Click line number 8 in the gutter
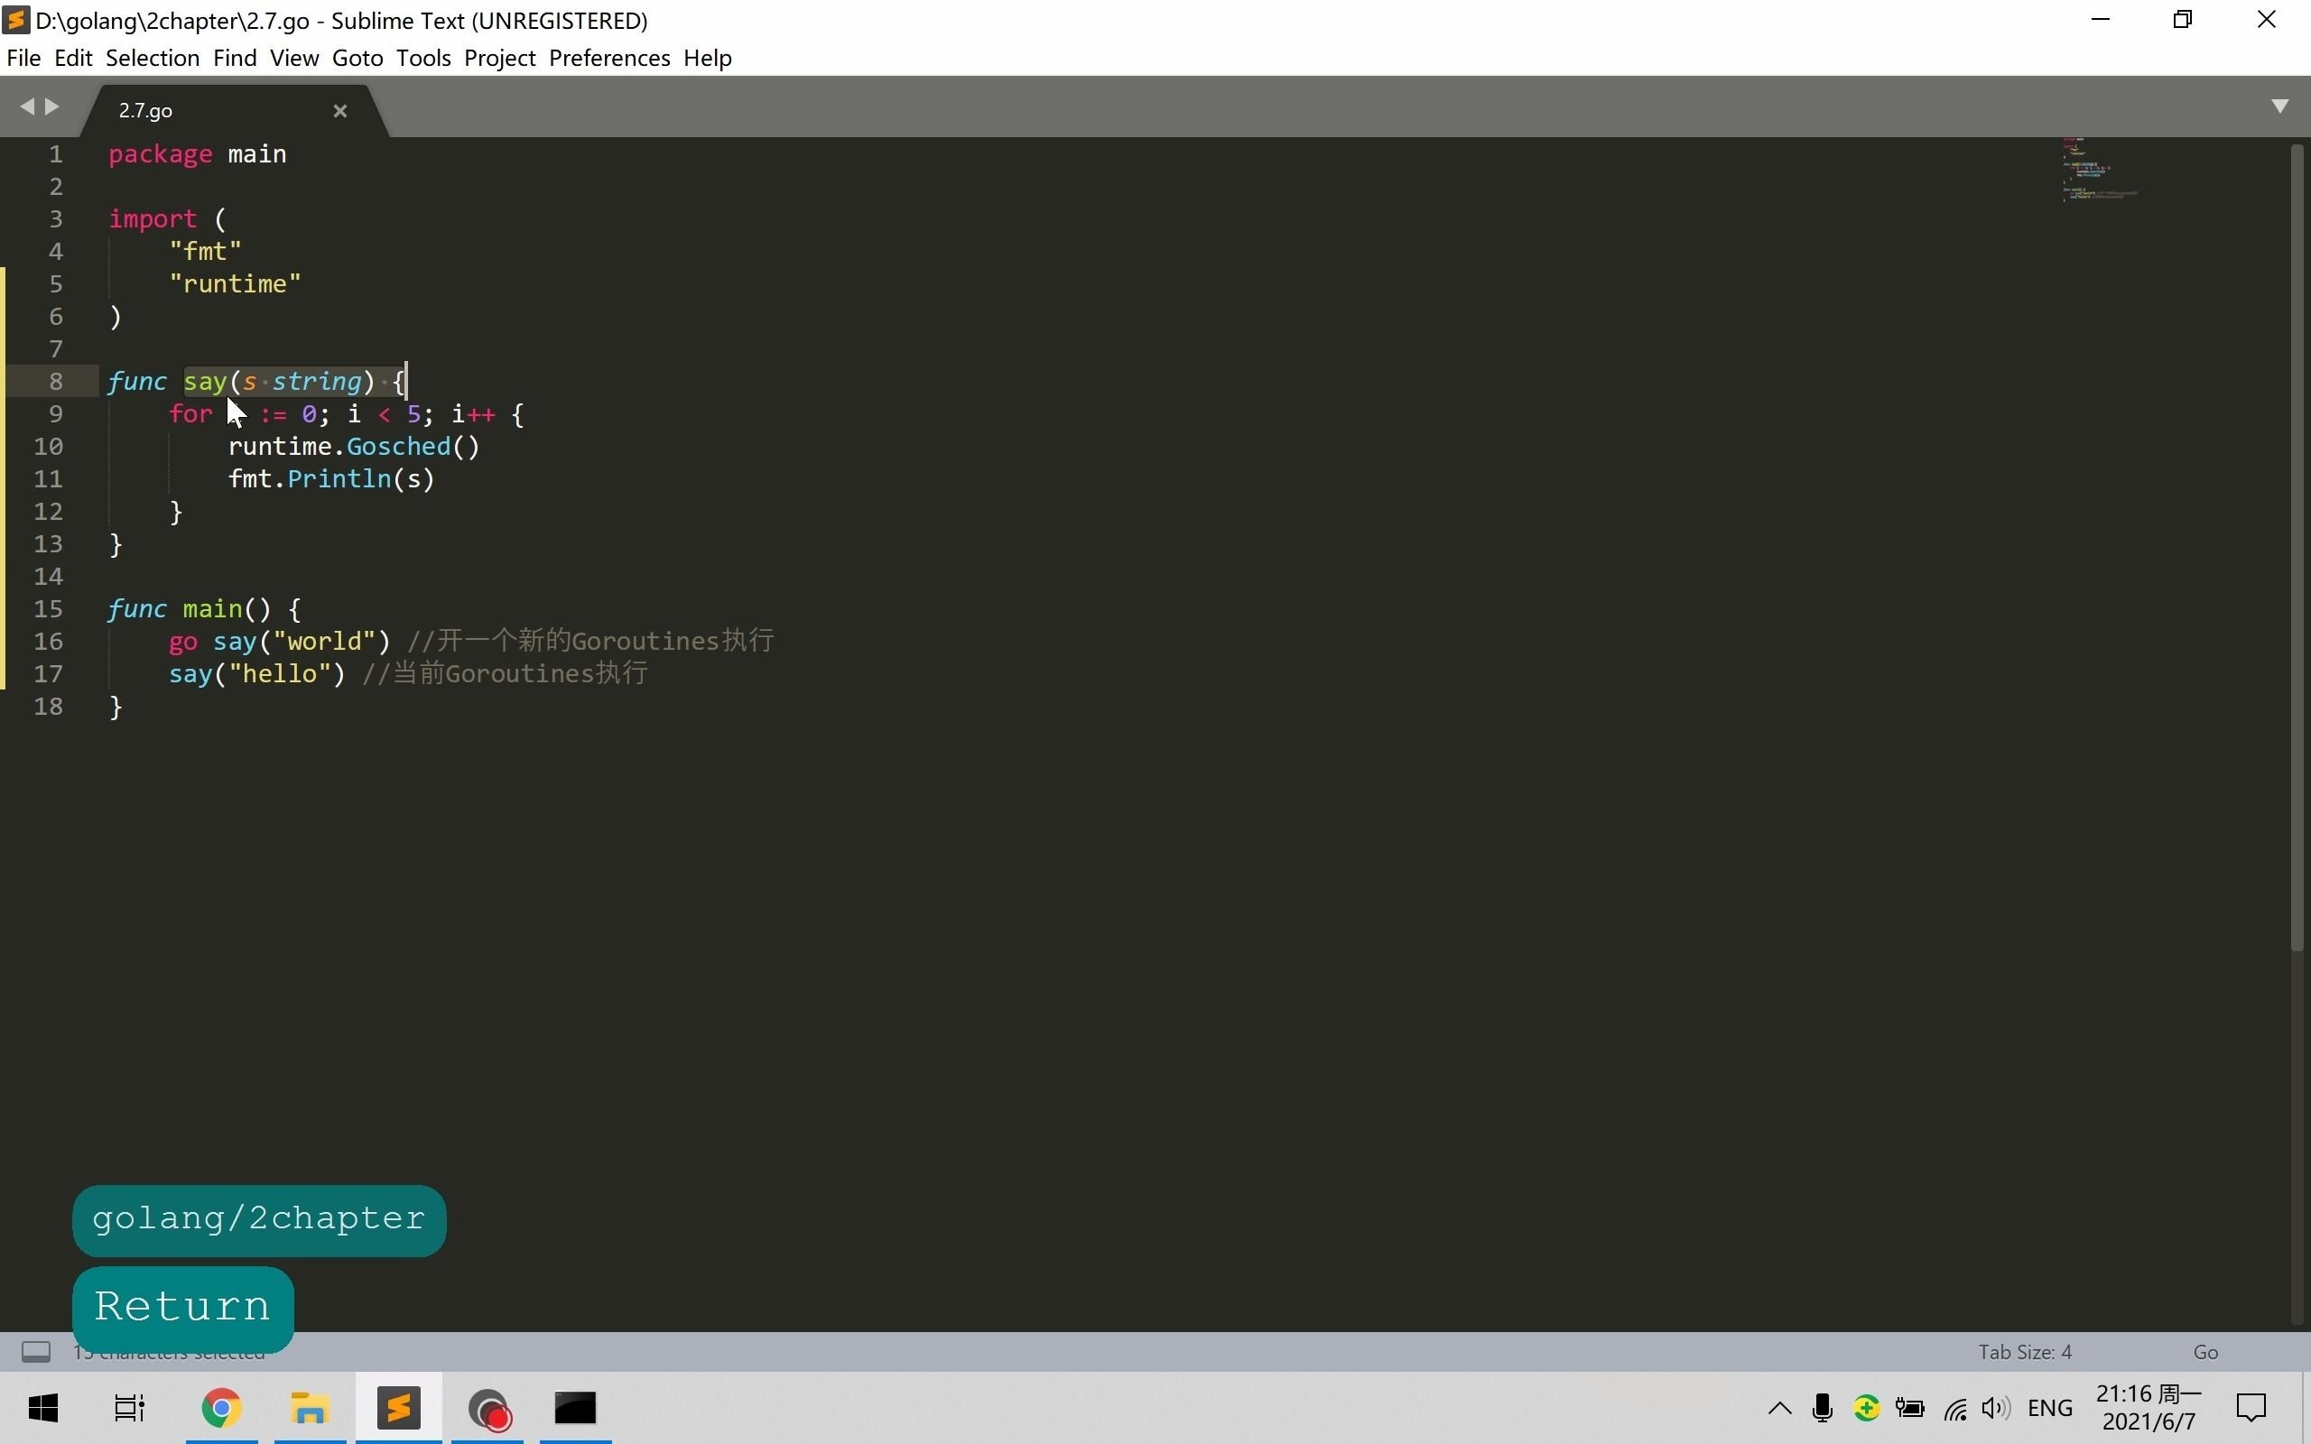Screen dimensions: 2311x1444 point(55,381)
